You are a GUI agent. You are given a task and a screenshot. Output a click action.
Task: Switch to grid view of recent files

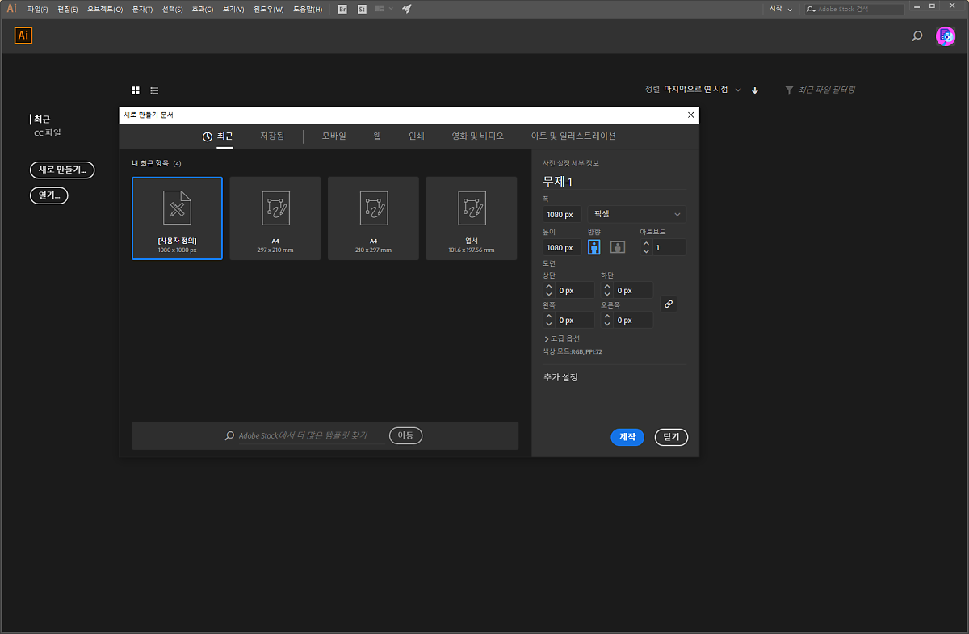click(x=136, y=90)
